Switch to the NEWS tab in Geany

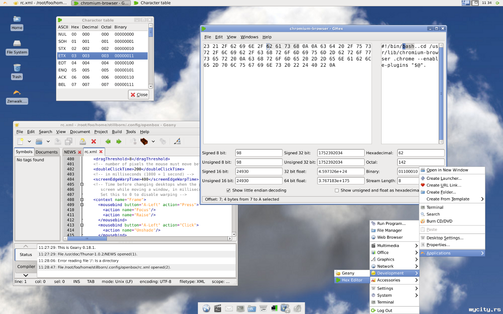point(70,152)
